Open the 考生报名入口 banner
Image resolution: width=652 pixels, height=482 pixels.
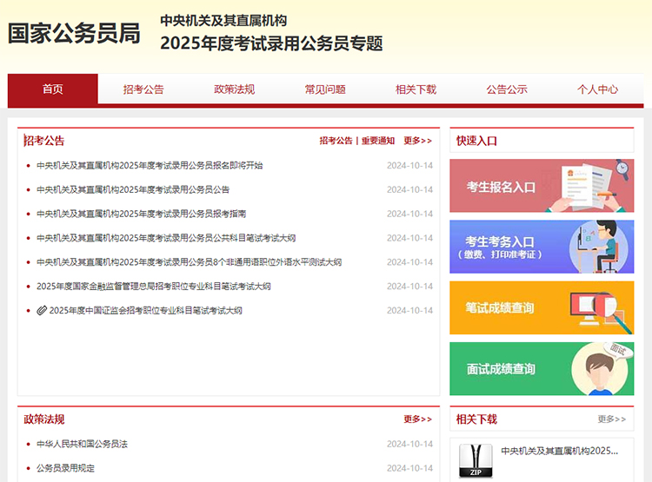pyautogui.click(x=541, y=186)
